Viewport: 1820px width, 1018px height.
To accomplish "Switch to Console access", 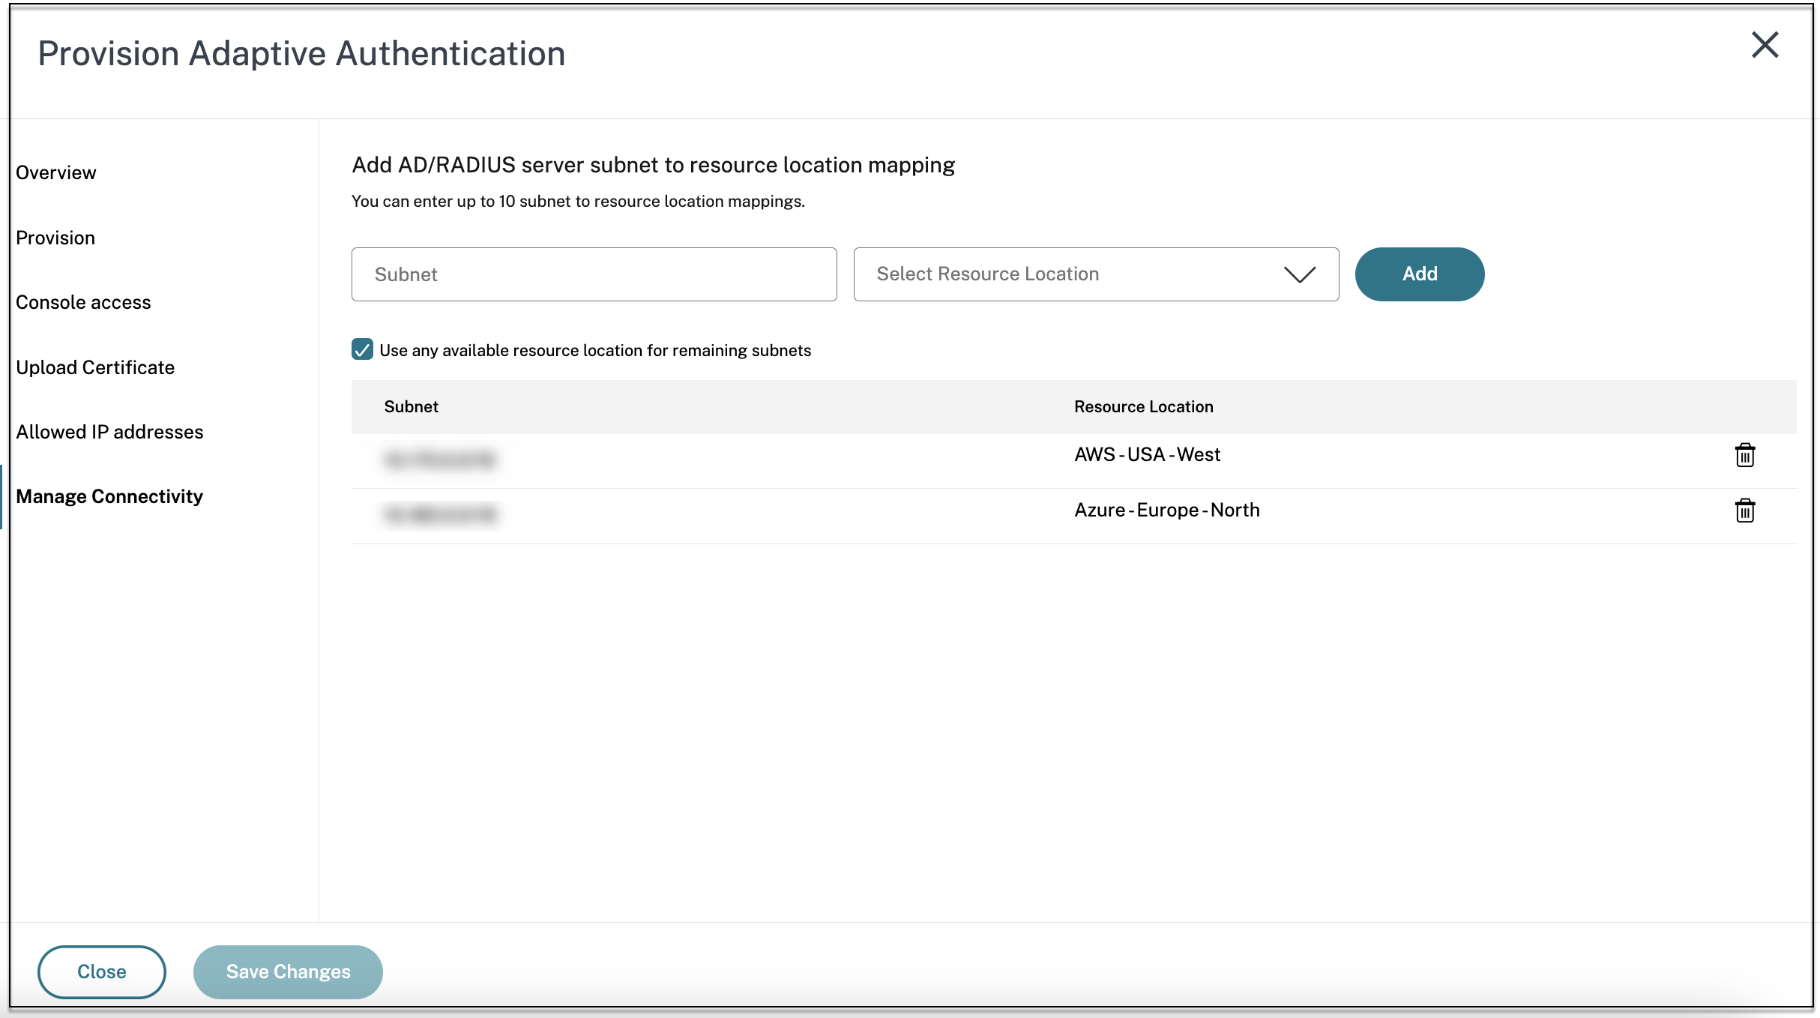I will tap(83, 302).
